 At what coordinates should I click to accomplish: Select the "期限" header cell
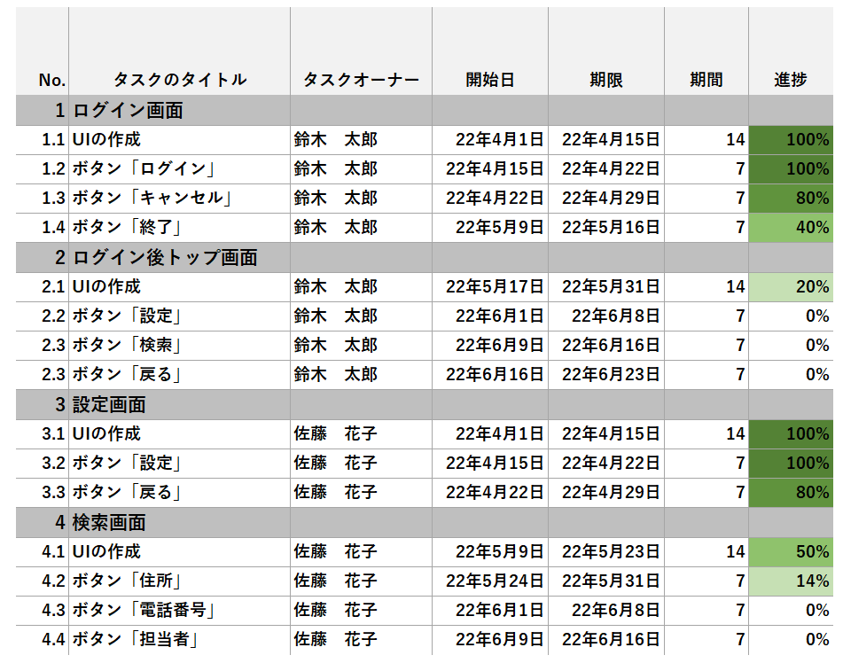[x=605, y=80]
